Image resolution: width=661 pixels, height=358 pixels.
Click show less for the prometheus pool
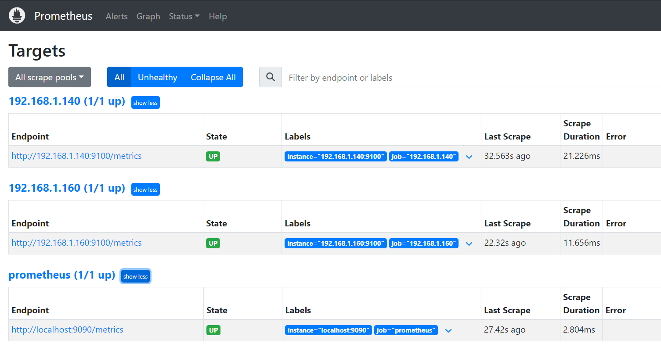tap(135, 276)
